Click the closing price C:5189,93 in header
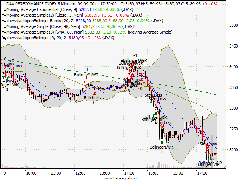Image resolution: width=242 pixels, height=181 pixels. point(191,4)
